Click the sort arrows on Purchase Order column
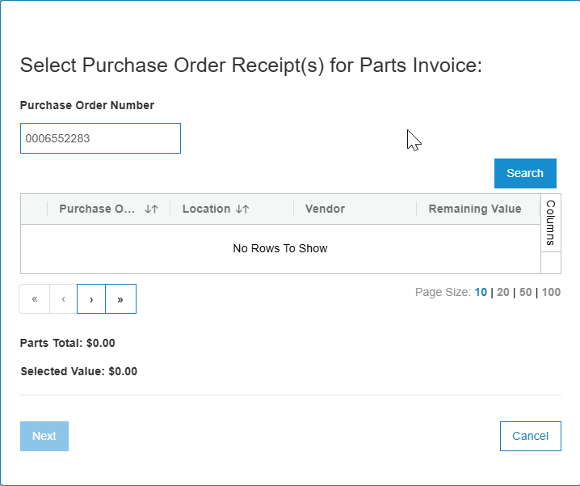Screen dimensions: 580x486 [151, 209]
